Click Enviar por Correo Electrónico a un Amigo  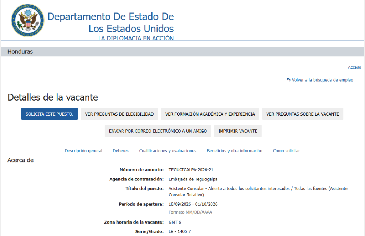158,131
